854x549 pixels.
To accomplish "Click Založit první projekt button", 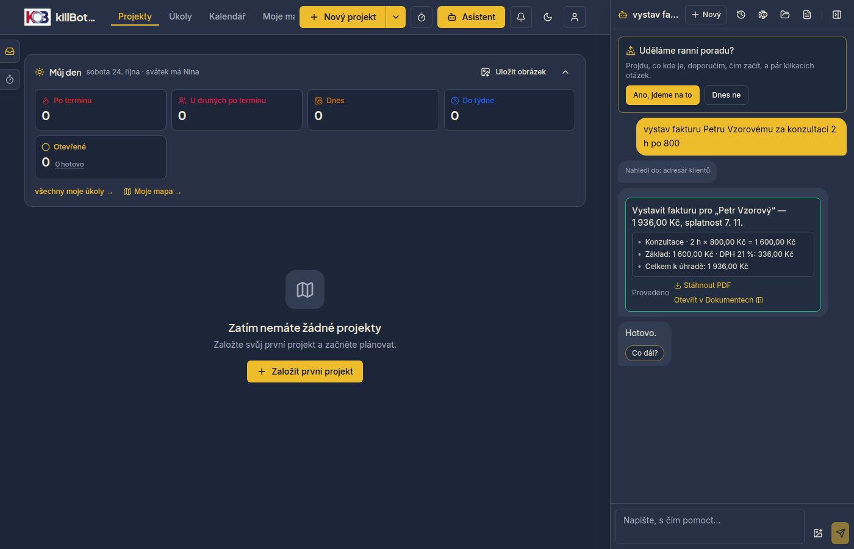I will click(x=305, y=371).
